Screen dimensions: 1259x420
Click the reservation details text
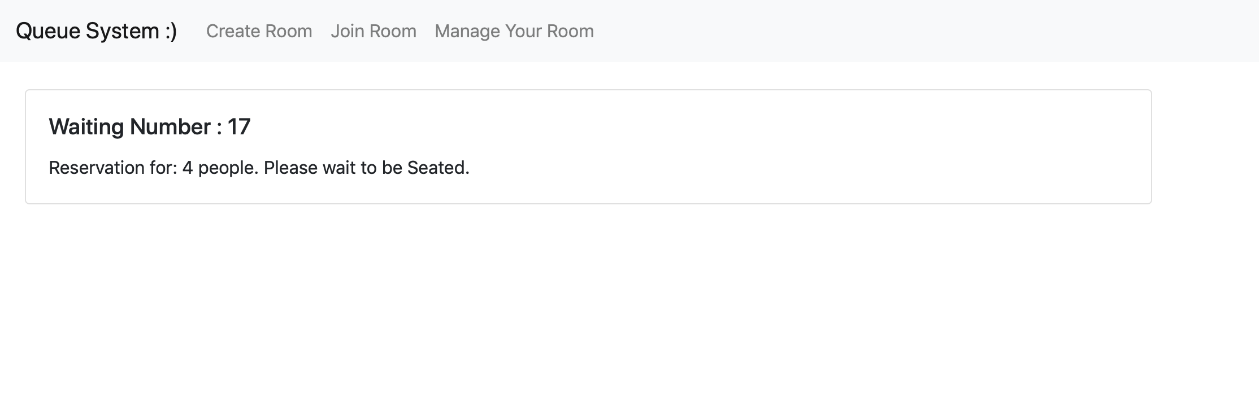(x=259, y=167)
